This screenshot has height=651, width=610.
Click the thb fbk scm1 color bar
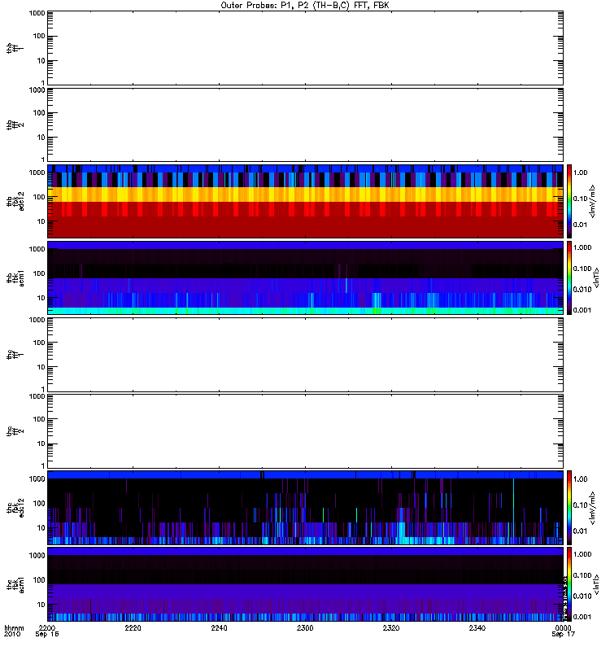coord(569,277)
